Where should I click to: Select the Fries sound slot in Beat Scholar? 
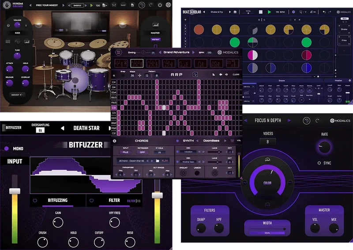344,40
